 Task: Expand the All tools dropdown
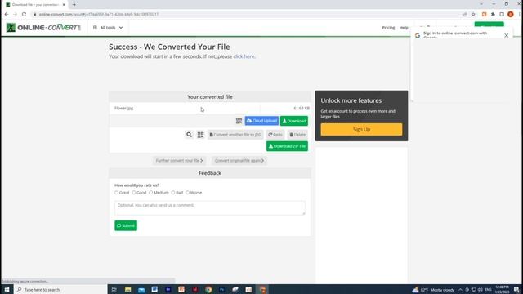[x=108, y=28]
